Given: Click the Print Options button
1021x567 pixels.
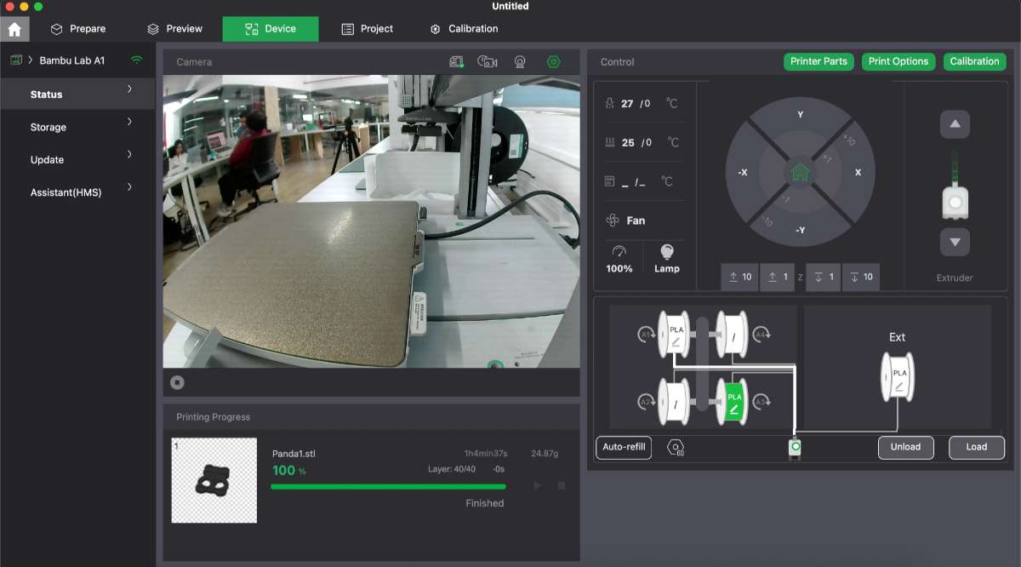Looking at the screenshot, I should [x=898, y=61].
